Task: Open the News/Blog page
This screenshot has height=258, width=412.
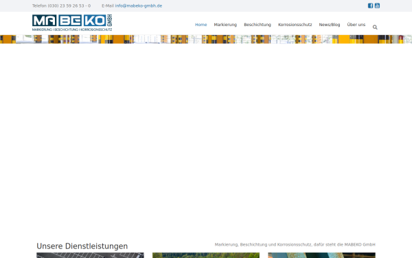Action: (330, 25)
